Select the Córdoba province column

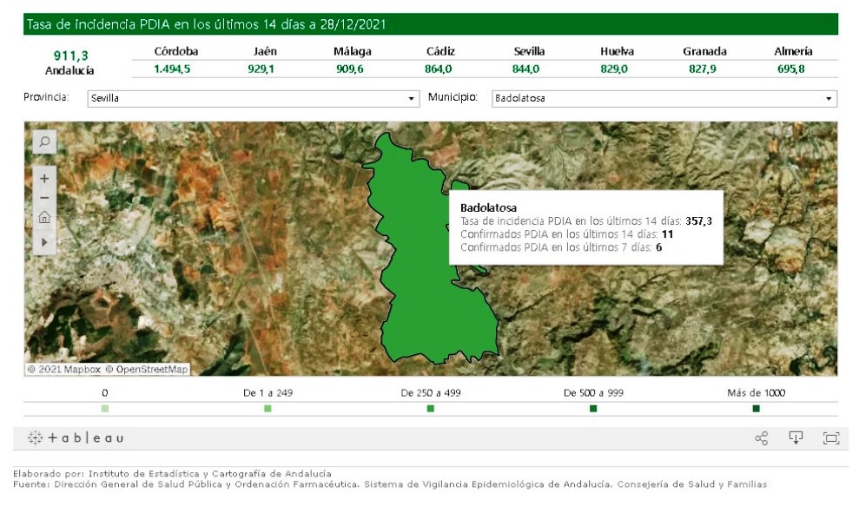(x=175, y=61)
